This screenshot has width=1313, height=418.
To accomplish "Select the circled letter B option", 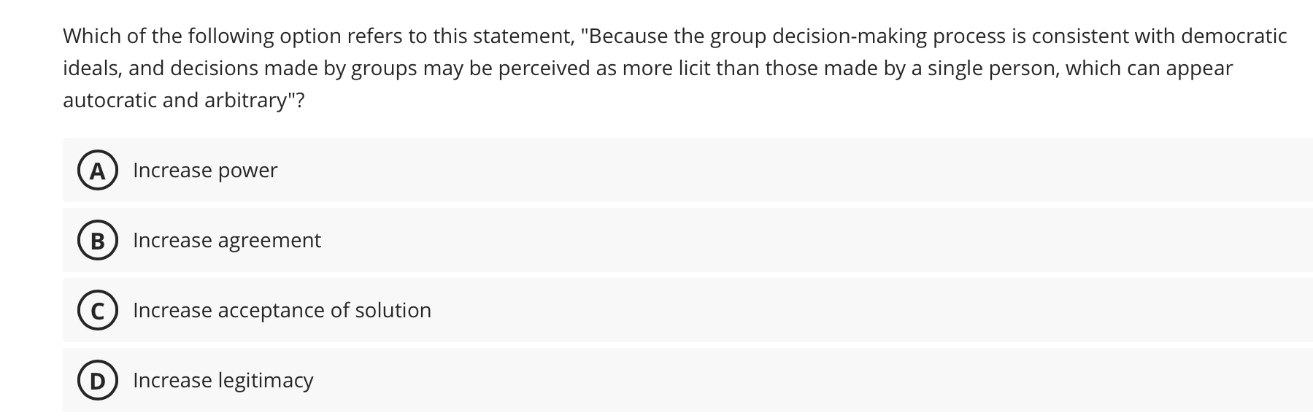I will 97,241.
